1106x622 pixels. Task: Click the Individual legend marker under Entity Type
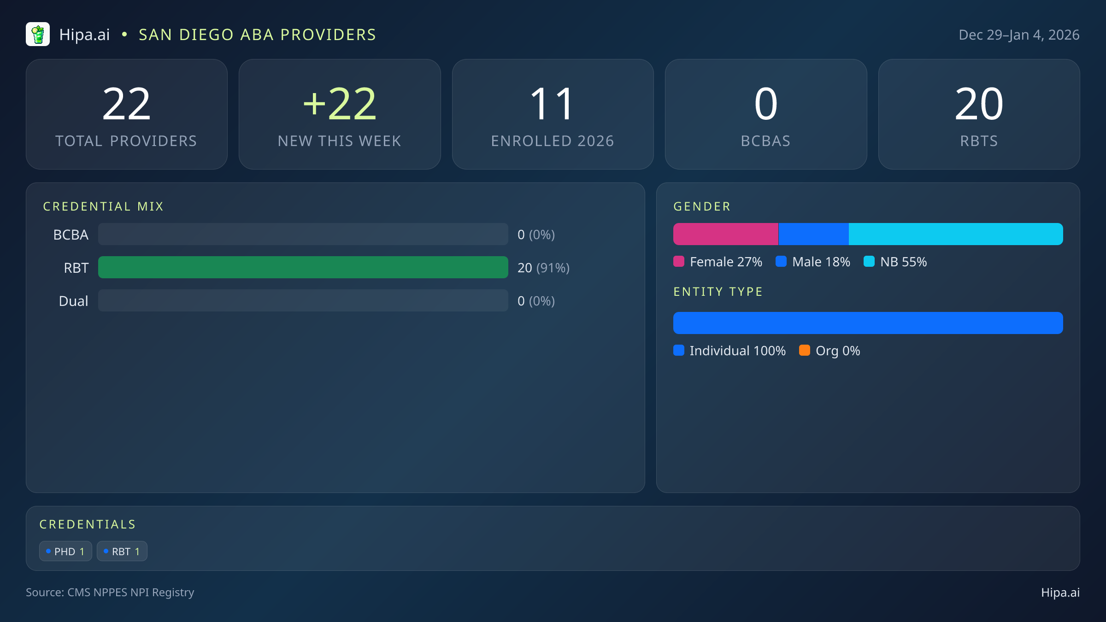coord(679,351)
